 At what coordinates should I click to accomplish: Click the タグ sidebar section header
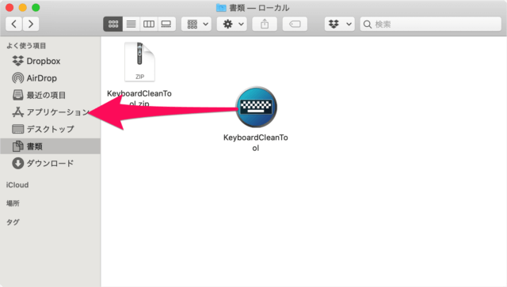point(13,222)
